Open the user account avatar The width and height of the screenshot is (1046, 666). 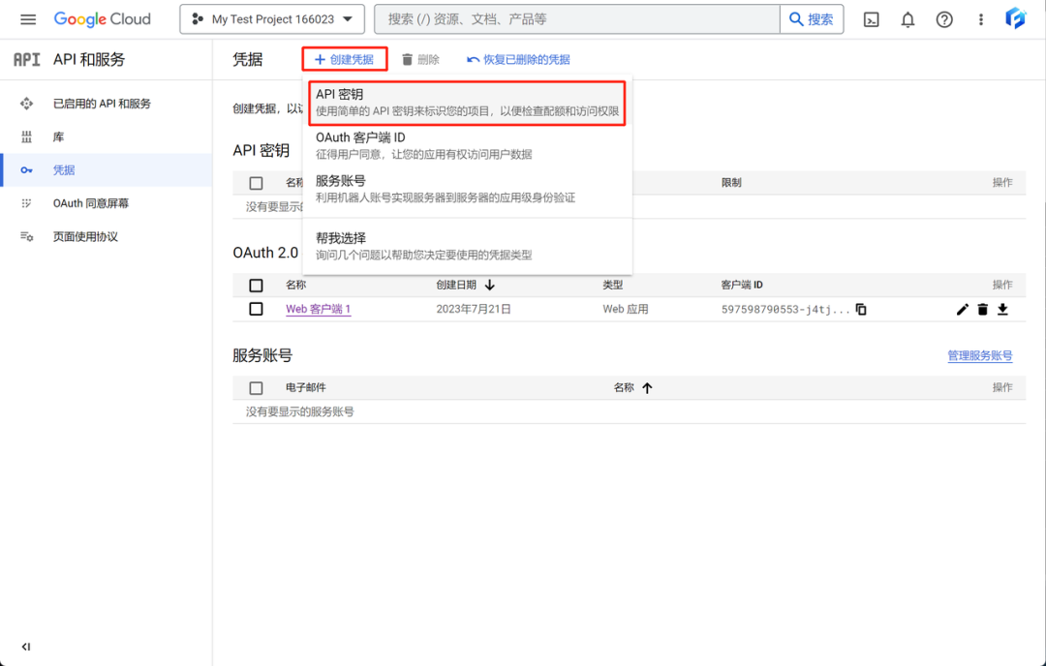[x=1015, y=18]
